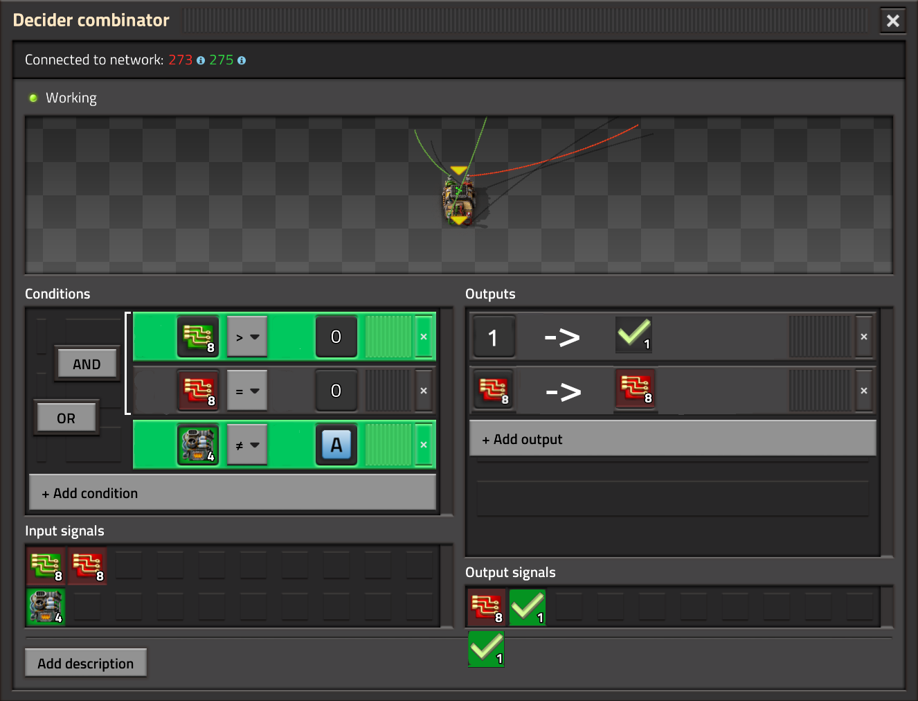Remove the second condition with its X button

point(424,391)
